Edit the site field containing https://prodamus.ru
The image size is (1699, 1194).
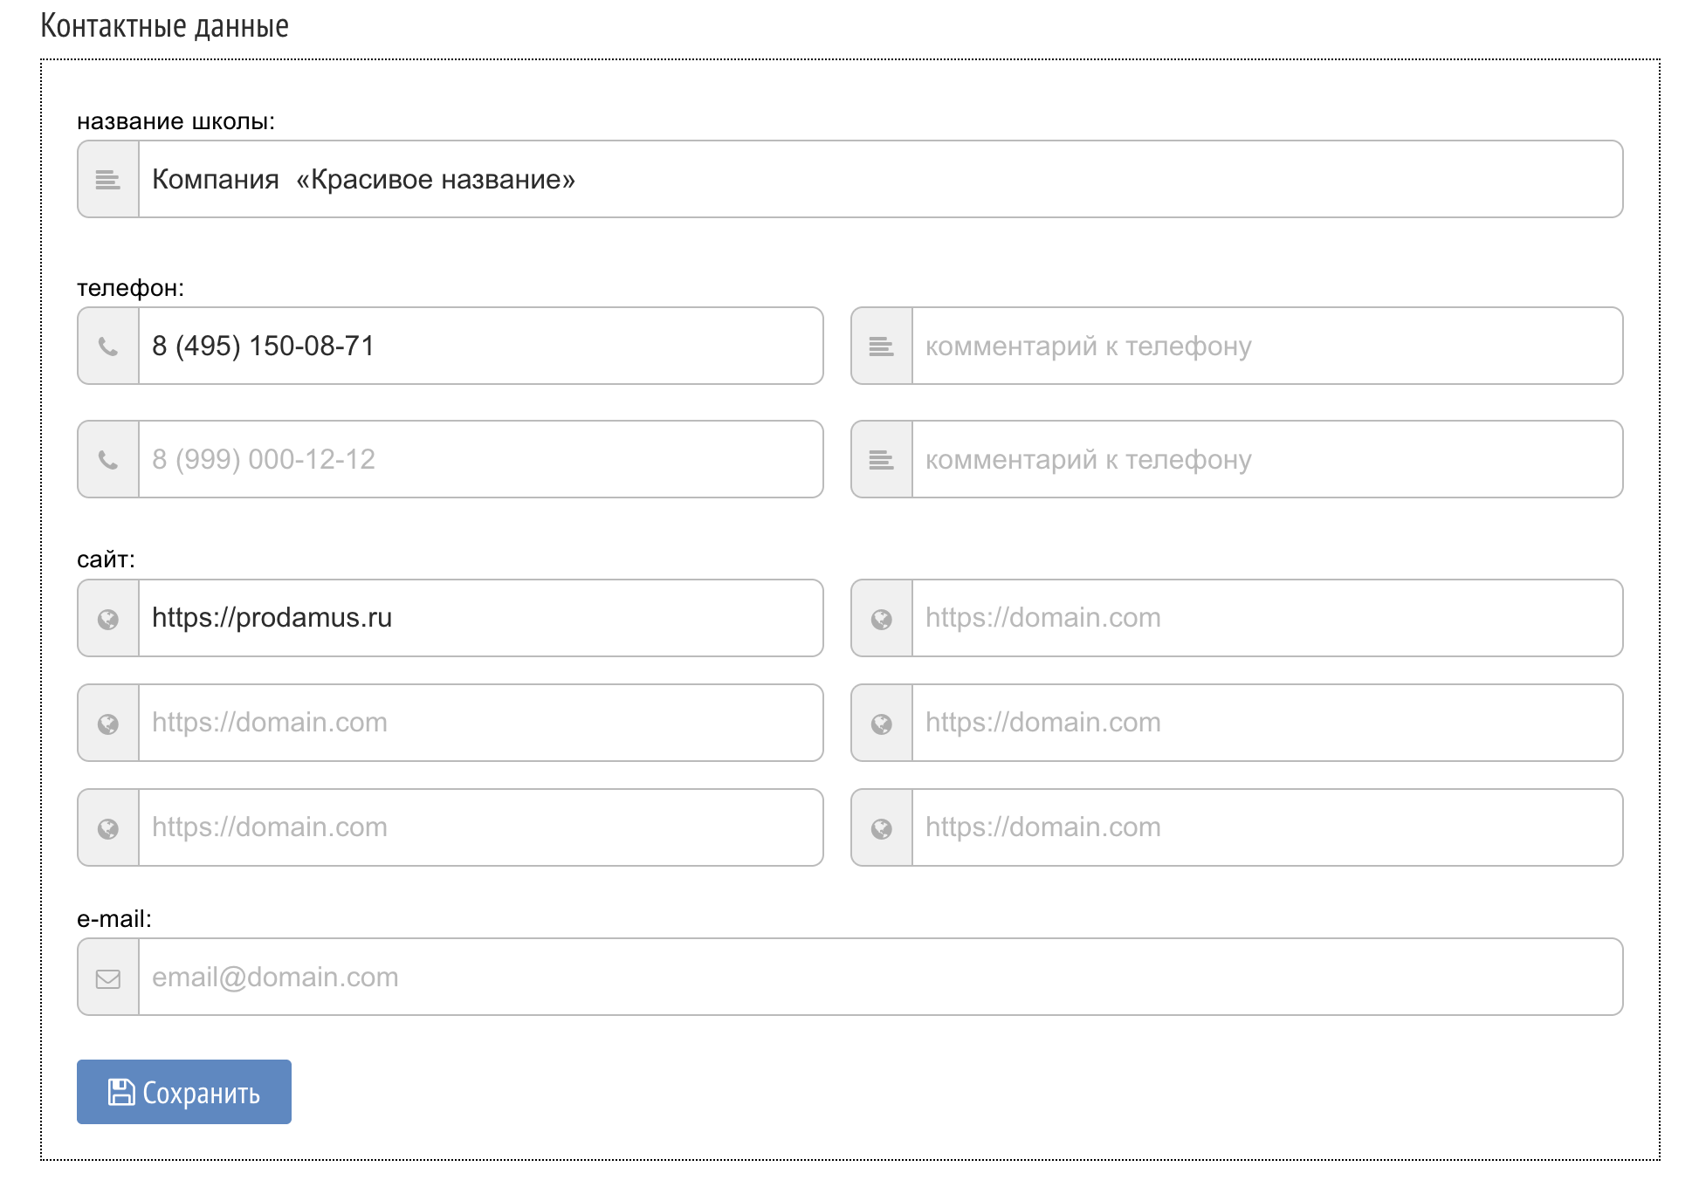(480, 619)
